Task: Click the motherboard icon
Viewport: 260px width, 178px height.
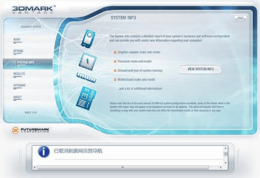Action: pos(86,98)
